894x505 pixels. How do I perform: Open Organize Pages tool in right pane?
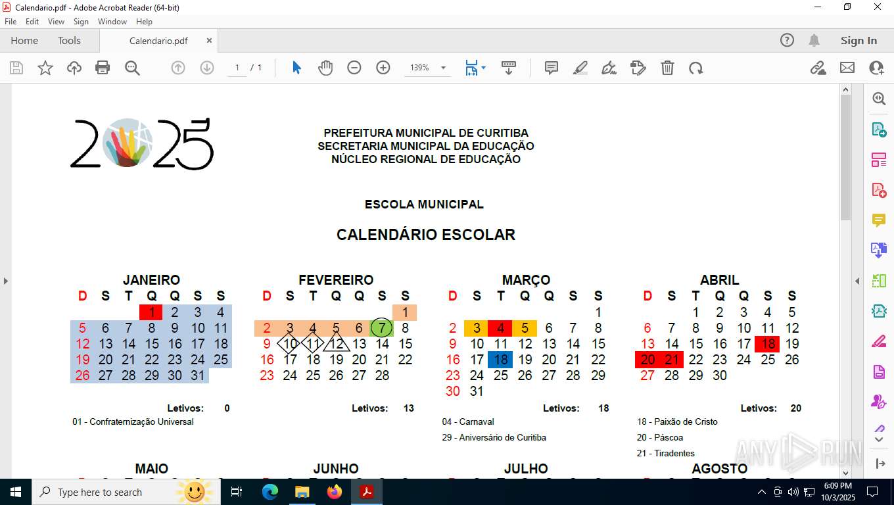coord(879,160)
